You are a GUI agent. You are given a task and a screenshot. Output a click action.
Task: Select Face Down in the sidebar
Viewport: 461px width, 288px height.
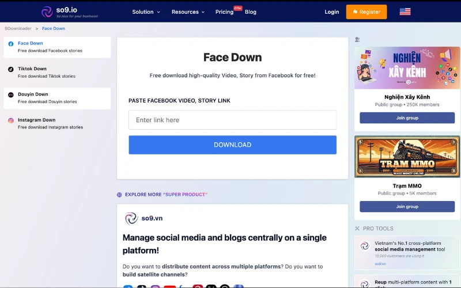click(57, 47)
